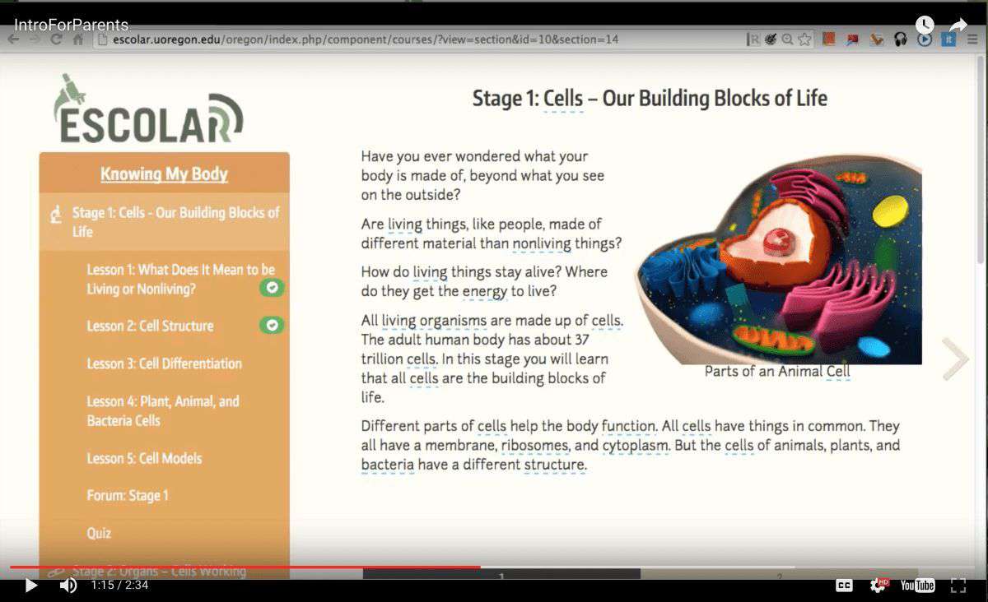Click Lesson 2 completed checkmark badge

[272, 325]
